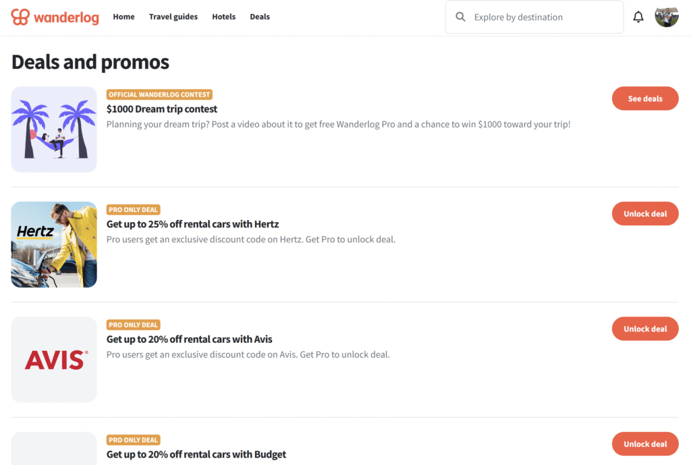Screen dimensions: 691x465
Task: Click See deals for Dream trip contest
Action: pos(645,99)
